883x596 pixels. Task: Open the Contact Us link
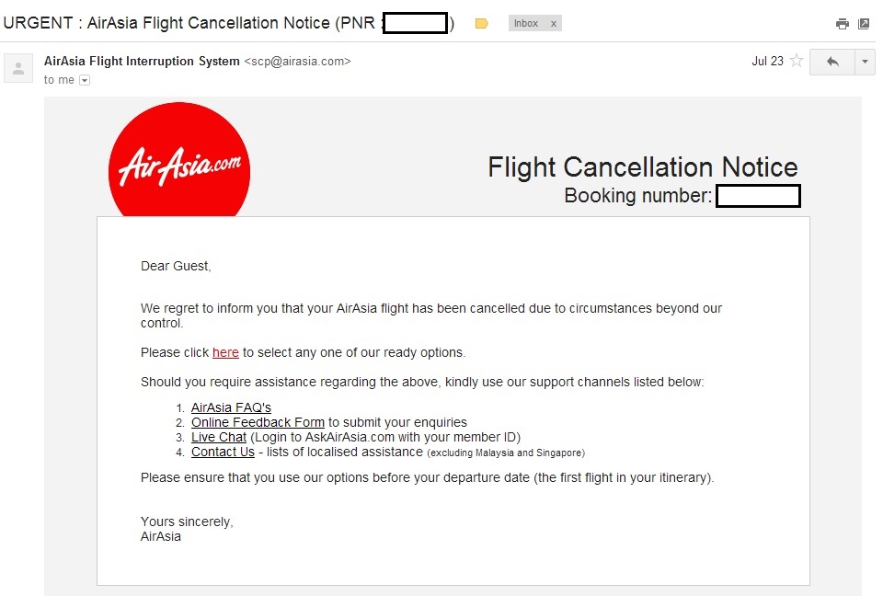(223, 452)
